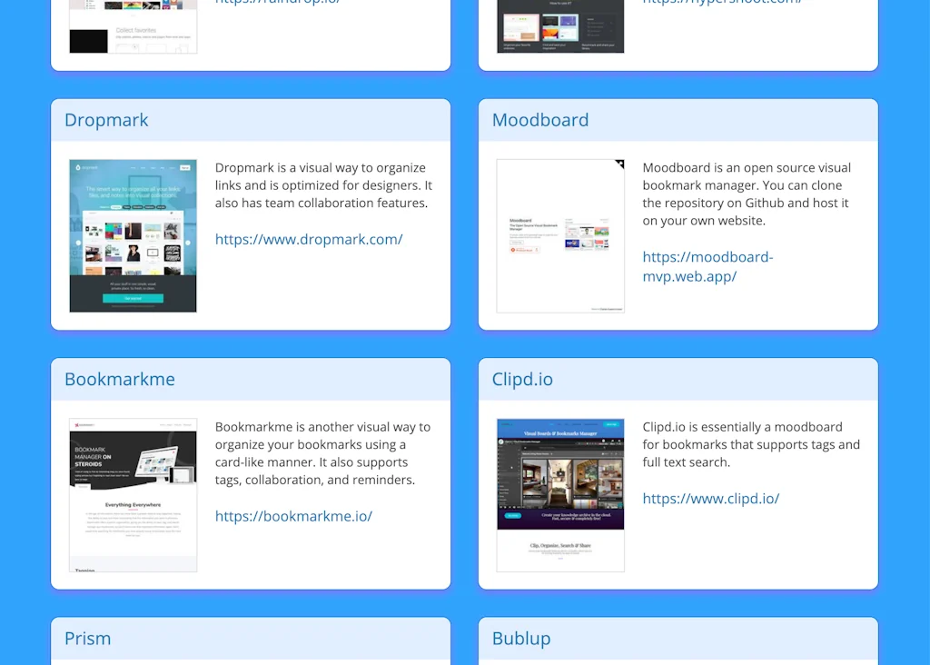
Task: Open the partially visible hypershoot.com link
Action: pyautogui.click(x=721, y=3)
